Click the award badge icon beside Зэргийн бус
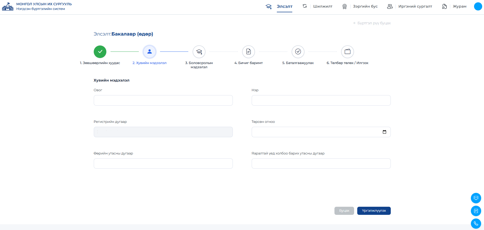484x230 pixels. (344, 7)
